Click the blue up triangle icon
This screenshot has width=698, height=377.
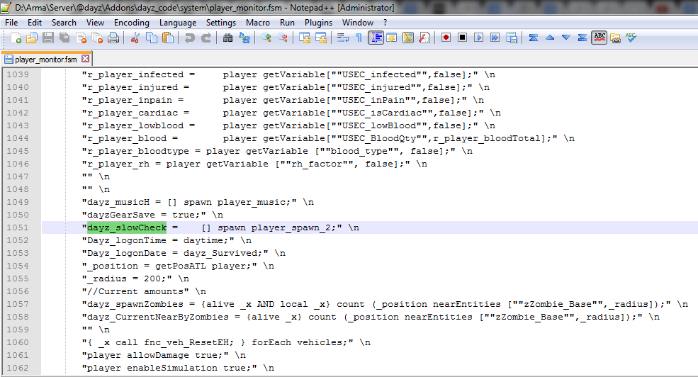tap(550, 38)
